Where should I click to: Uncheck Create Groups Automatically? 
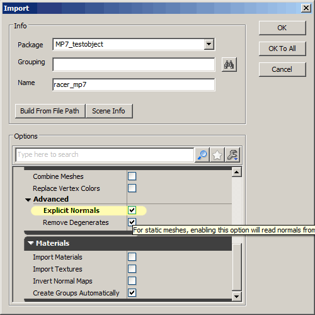click(132, 293)
